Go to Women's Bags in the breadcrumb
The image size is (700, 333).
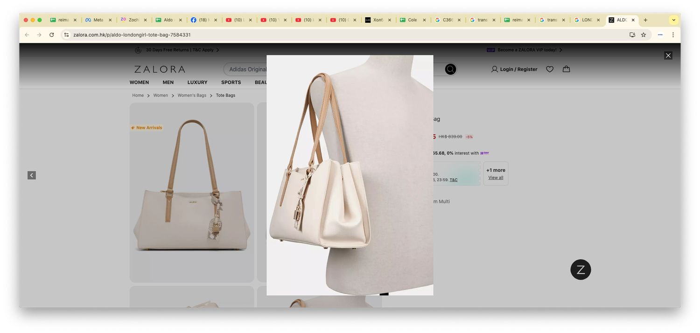[x=192, y=95]
